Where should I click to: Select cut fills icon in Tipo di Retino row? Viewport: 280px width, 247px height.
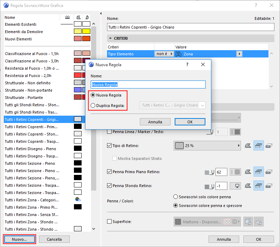(269, 146)
